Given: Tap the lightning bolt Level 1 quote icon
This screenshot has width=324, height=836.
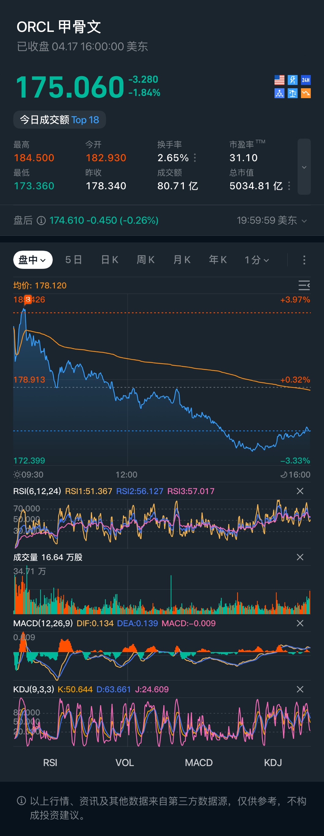Looking at the screenshot, I should click(x=292, y=80).
